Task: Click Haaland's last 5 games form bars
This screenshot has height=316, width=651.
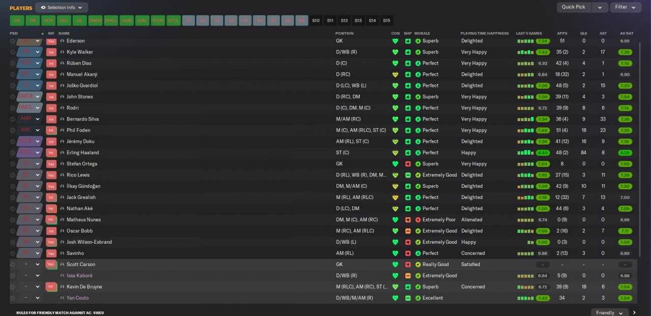Action: coord(525,153)
